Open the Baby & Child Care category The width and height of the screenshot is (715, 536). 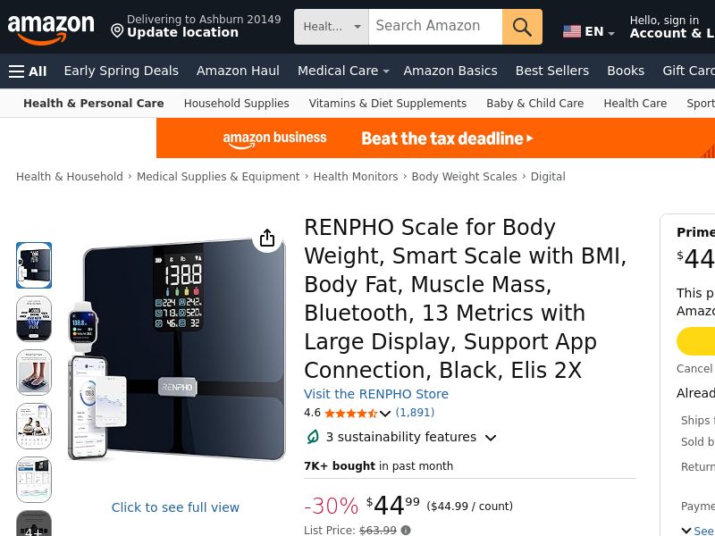click(x=534, y=104)
